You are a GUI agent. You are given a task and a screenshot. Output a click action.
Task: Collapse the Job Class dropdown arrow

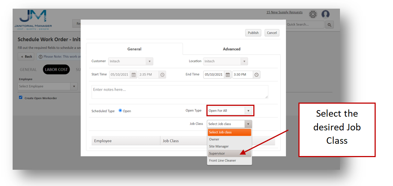[x=248, y=124]
